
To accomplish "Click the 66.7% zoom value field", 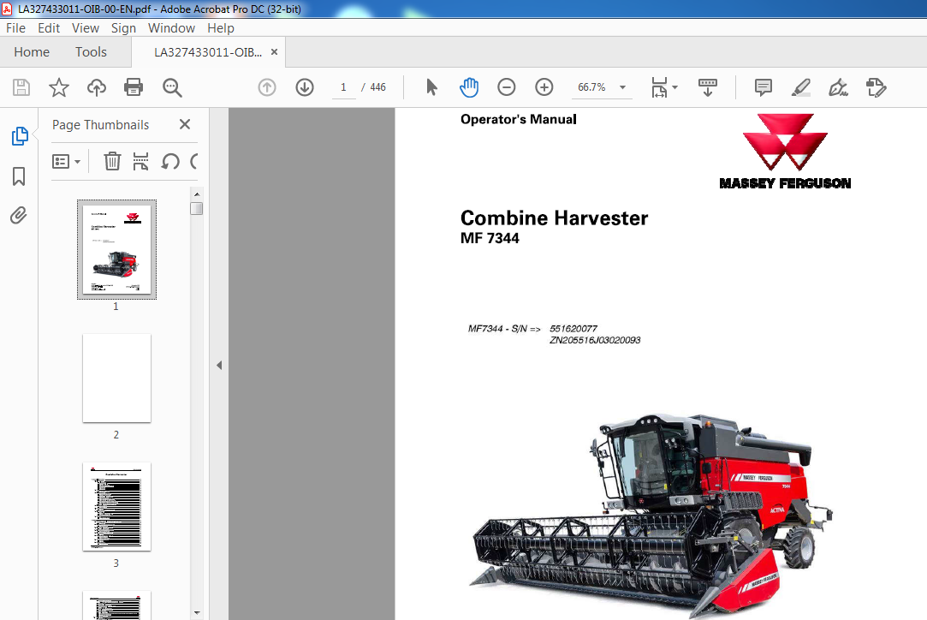I will (x=591, y=87).
